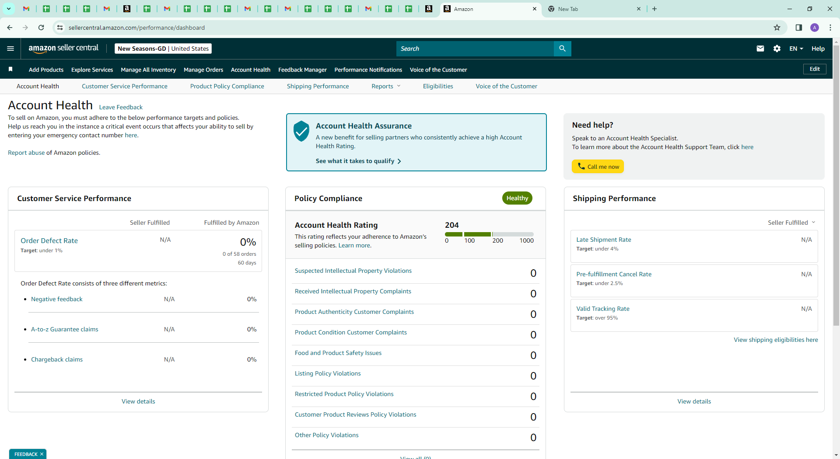
Task: Click the search magnifier button
Action: 562,49
